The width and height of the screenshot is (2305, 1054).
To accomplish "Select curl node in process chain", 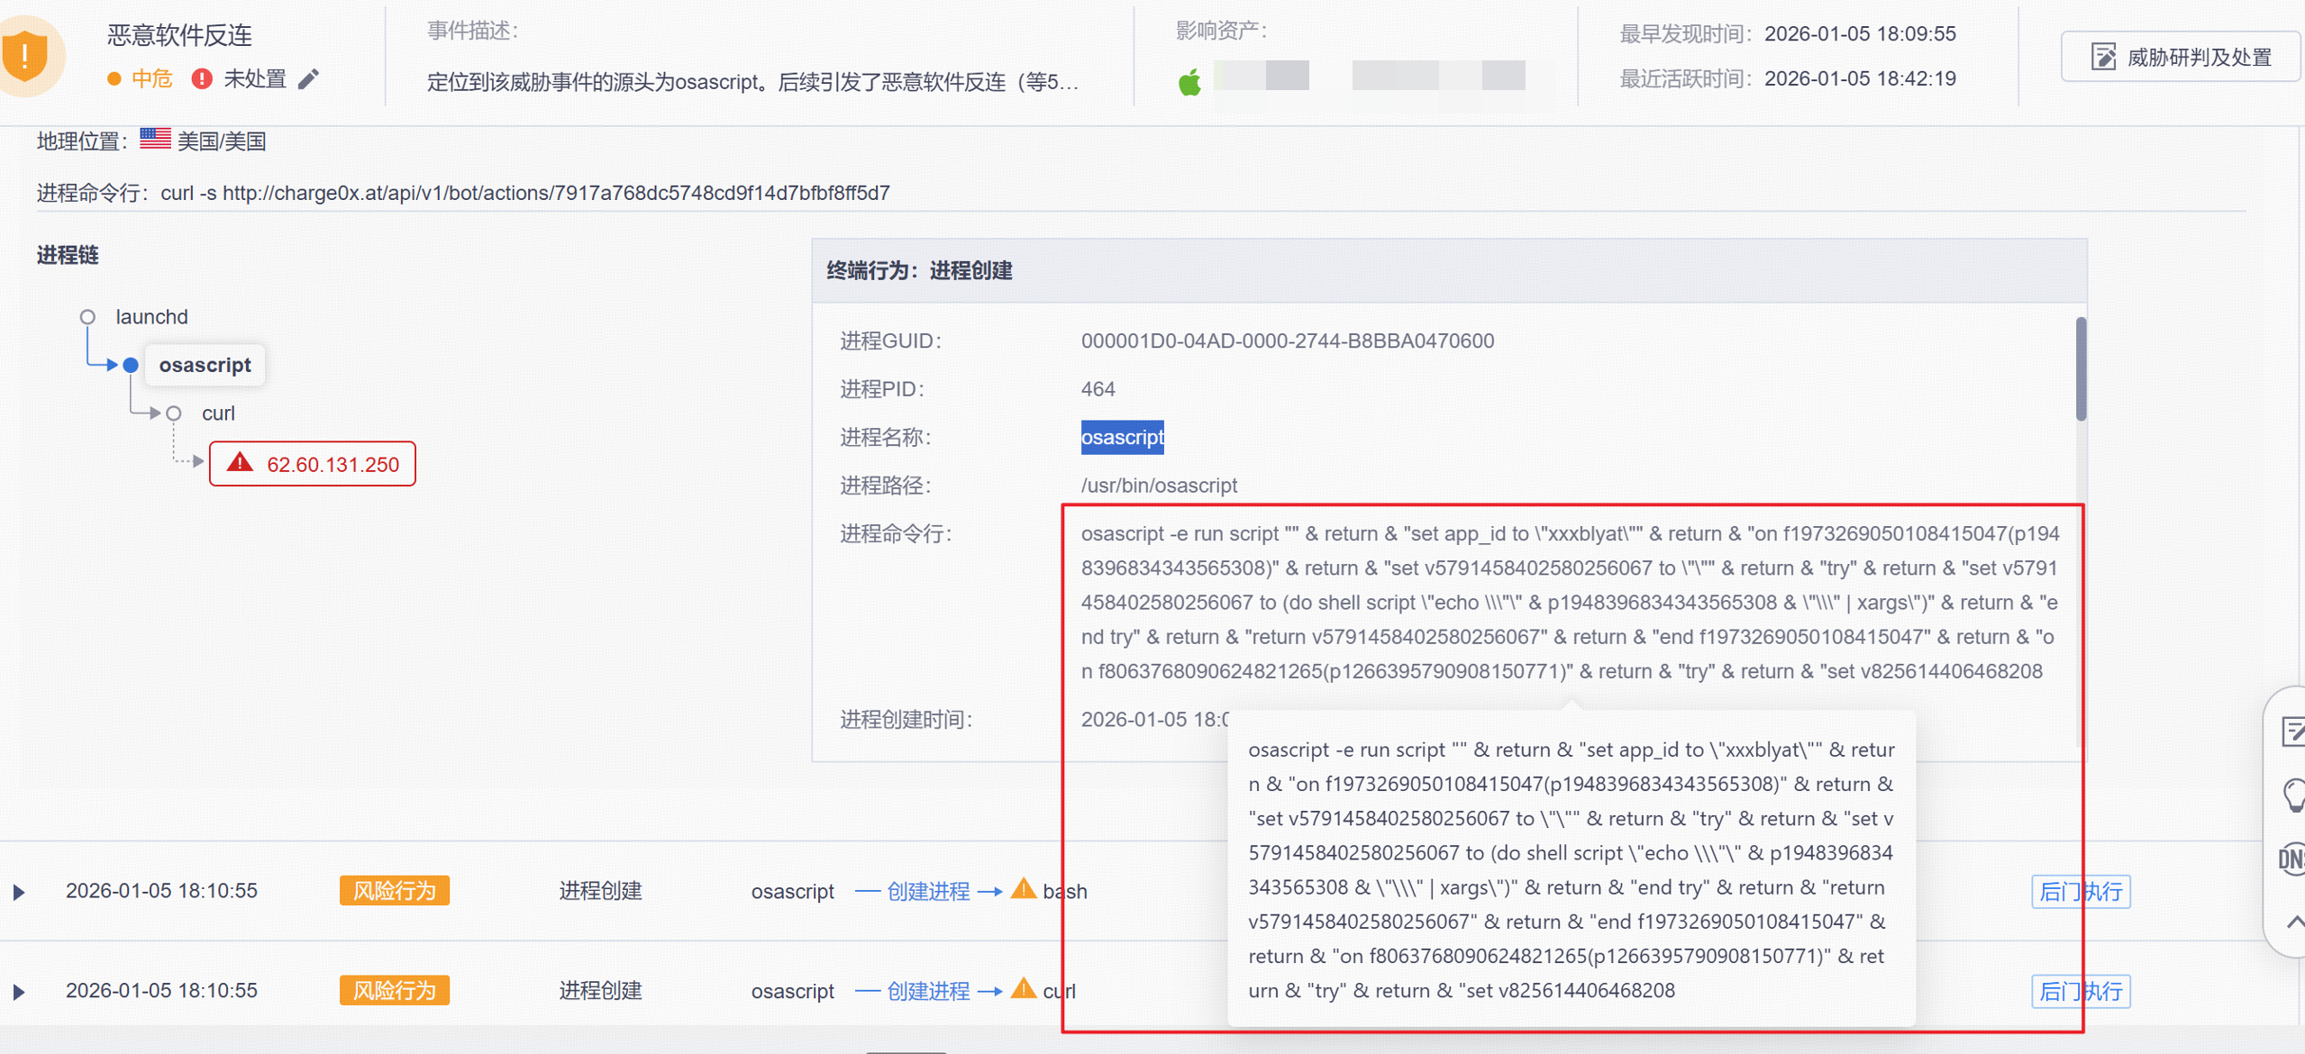I will [x=217, y=413].
